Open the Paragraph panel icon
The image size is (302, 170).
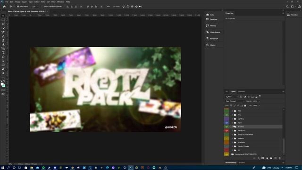click(x=208, y=39)
